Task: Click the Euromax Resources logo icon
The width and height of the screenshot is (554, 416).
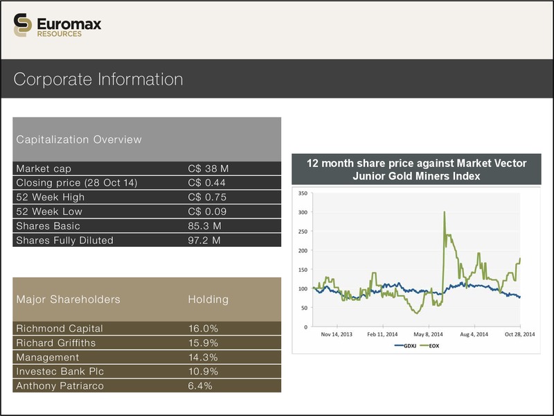Action: tap(23, 25)
